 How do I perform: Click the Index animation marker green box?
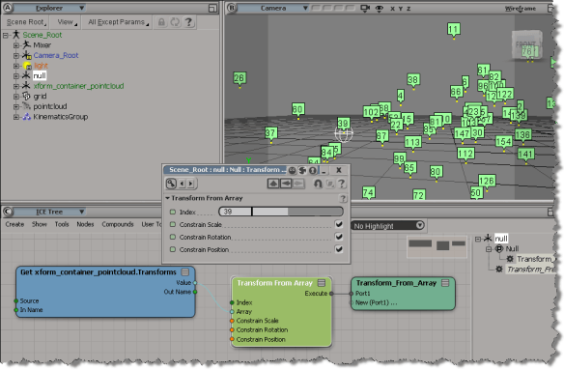(173, 212)
